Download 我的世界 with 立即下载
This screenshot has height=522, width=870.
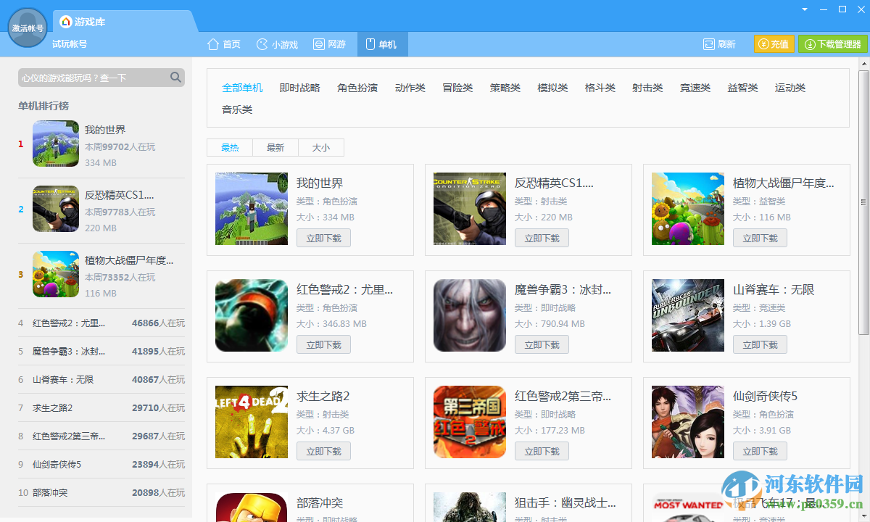pyautogui.click(x=323, y=238)
